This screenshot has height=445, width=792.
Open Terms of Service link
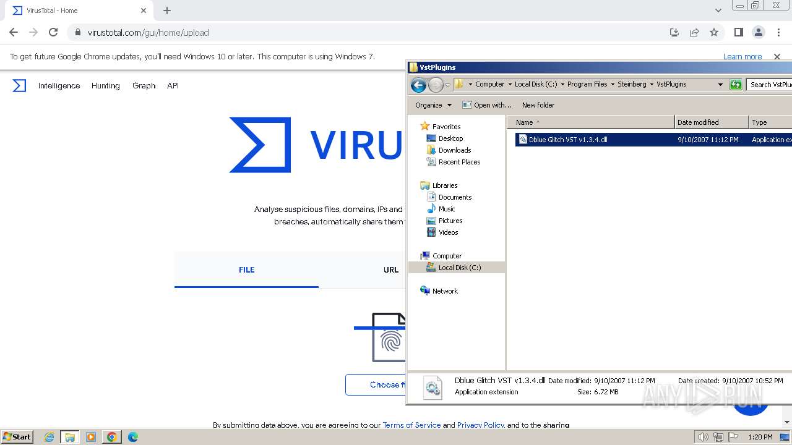(411, 425)
